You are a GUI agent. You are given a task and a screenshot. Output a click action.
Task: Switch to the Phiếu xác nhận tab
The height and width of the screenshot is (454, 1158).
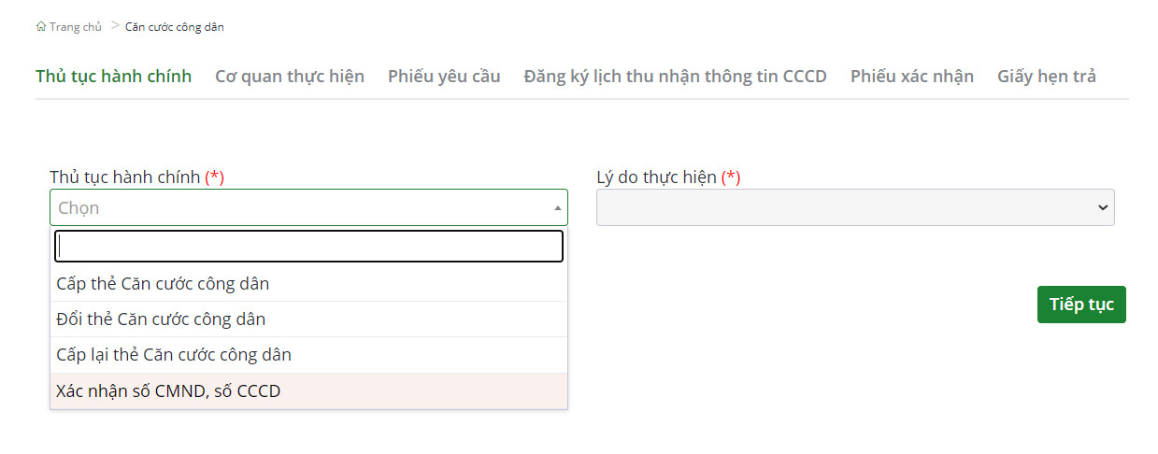pyautogui.click(x=912, y=77)
